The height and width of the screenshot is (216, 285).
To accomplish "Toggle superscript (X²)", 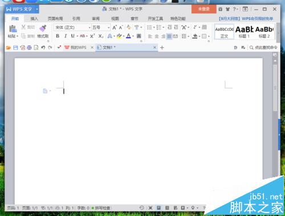I will tap(92, 36).
